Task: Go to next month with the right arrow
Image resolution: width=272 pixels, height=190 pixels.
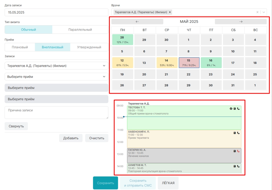Action: [241, 22]
